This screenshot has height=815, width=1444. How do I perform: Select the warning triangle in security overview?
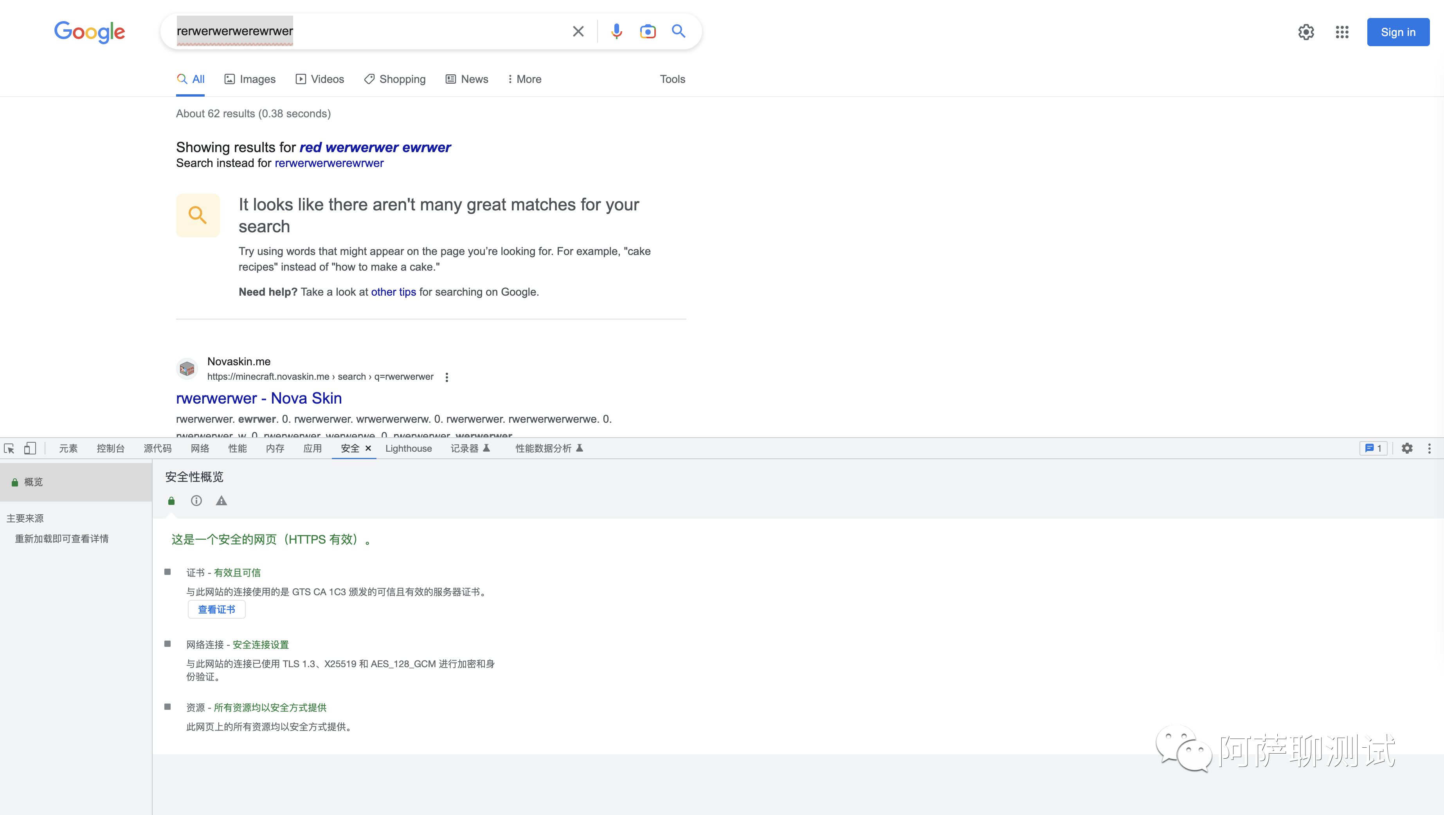tap(221, 501)
